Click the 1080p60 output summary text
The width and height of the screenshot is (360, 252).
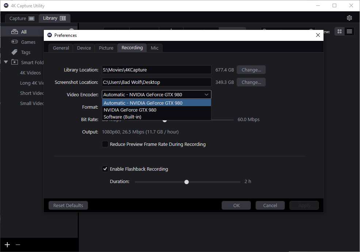[140, 132]
